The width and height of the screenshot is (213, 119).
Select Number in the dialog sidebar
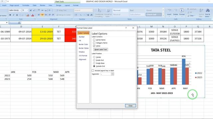point(82,37)
